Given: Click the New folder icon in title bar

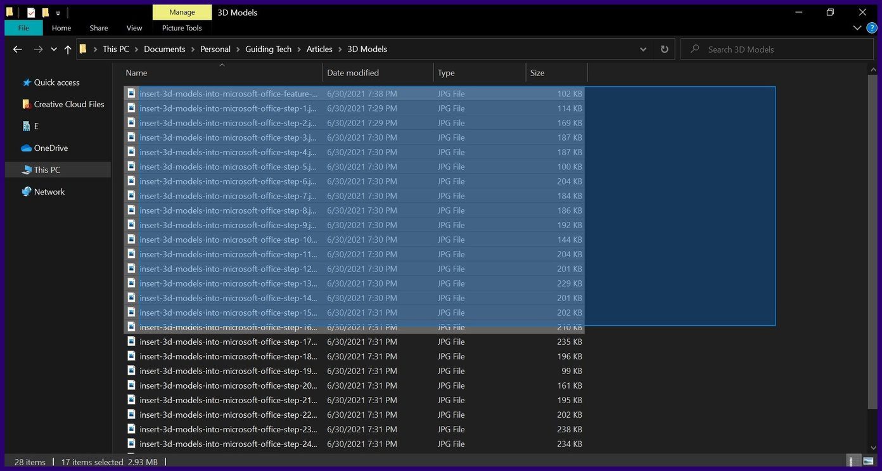Looking at the screenshot, I should click(46, 13).
